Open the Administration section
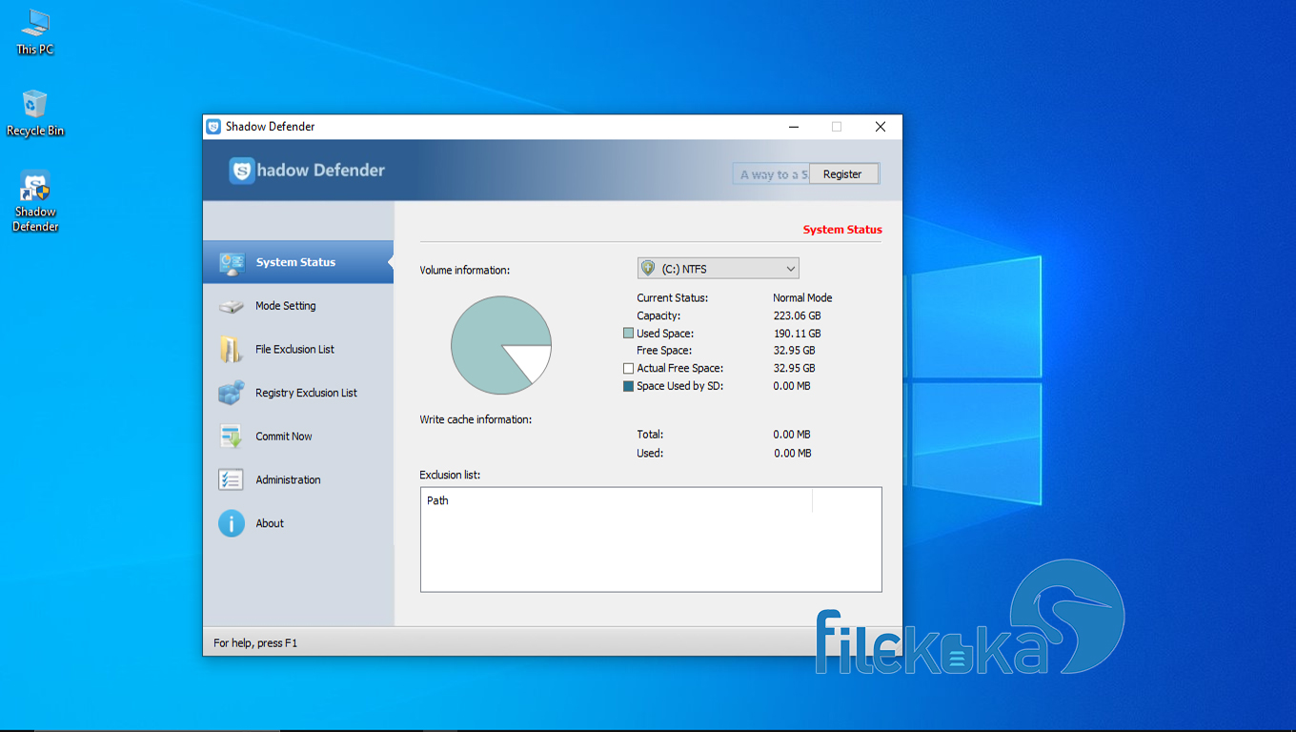 tap(298, 480)
